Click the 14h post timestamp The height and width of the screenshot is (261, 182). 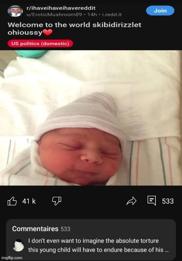pos(92,15)
